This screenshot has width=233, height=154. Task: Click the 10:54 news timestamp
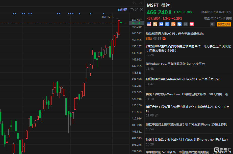click(x=150, y=129)
